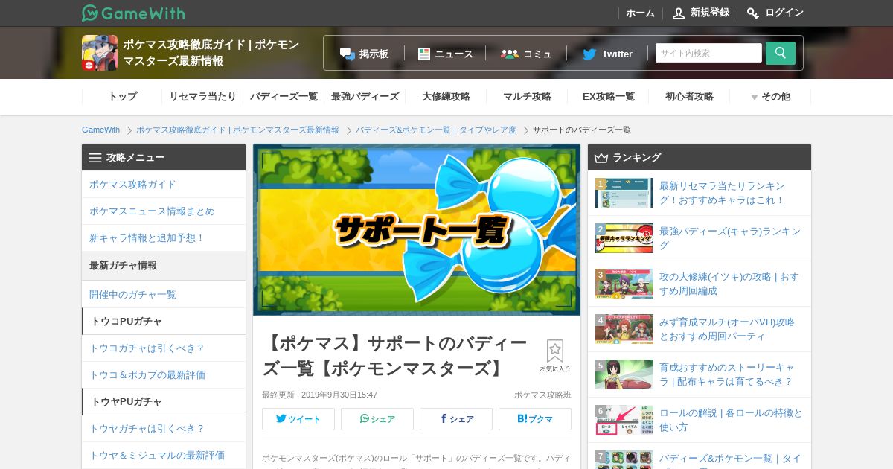Open トウコガチャは引くべき？ link

coord(164,348)
